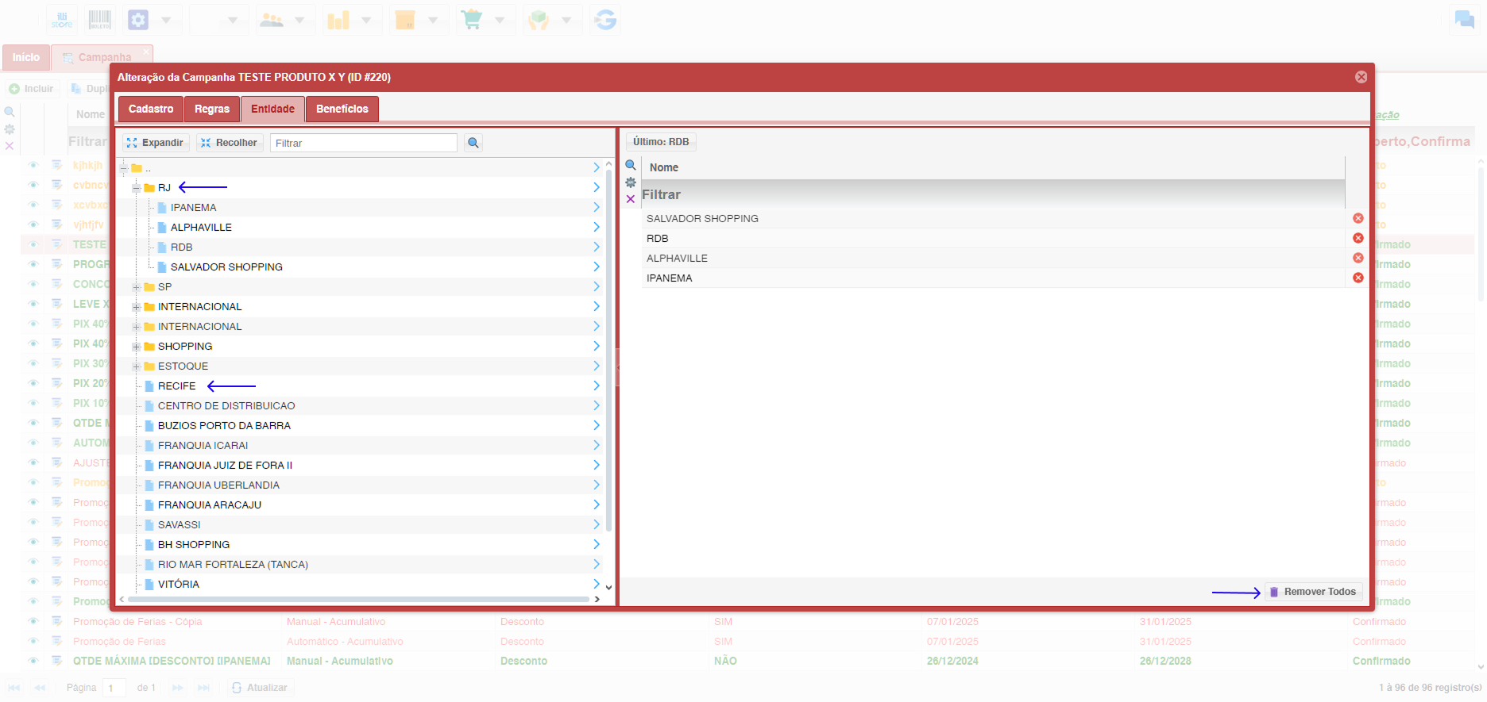Remove IPANEMA via its red X icon

click(1358, 278)
